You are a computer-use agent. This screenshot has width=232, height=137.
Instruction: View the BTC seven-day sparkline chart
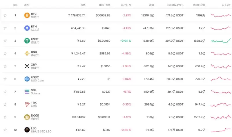click(x=221, y=15)
